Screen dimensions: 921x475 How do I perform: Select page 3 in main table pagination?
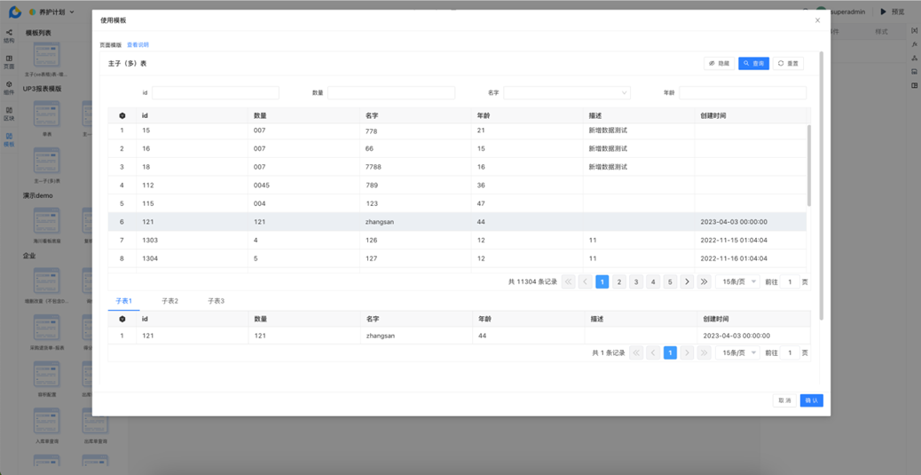(636, 281)
